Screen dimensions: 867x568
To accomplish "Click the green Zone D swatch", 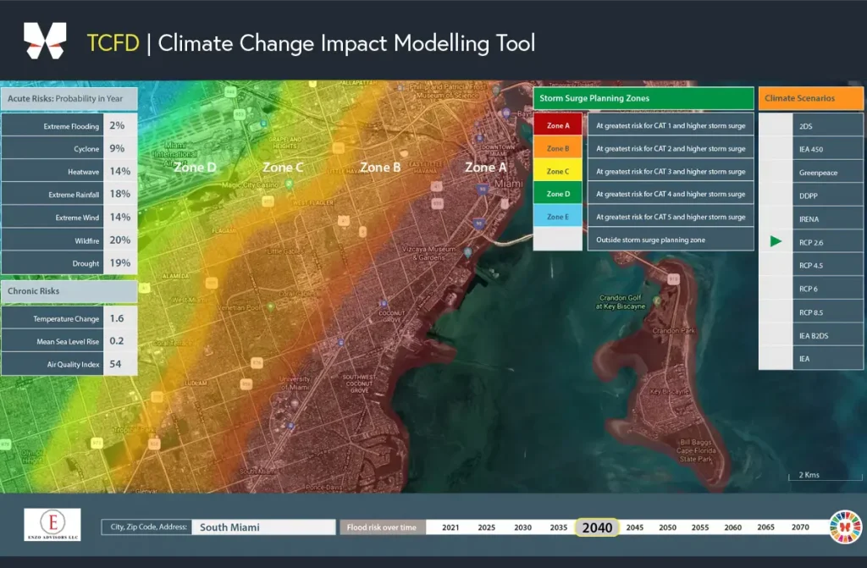I will pos(557,194).
